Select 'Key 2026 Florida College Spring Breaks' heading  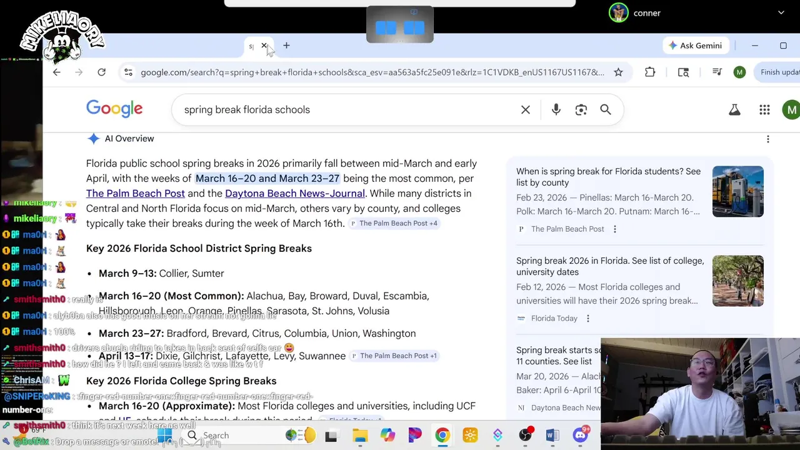pos(181,381)
